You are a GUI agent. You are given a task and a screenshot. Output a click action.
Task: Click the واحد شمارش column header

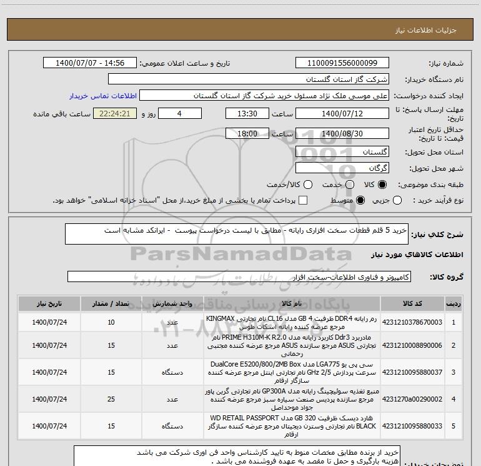point(172,304)
